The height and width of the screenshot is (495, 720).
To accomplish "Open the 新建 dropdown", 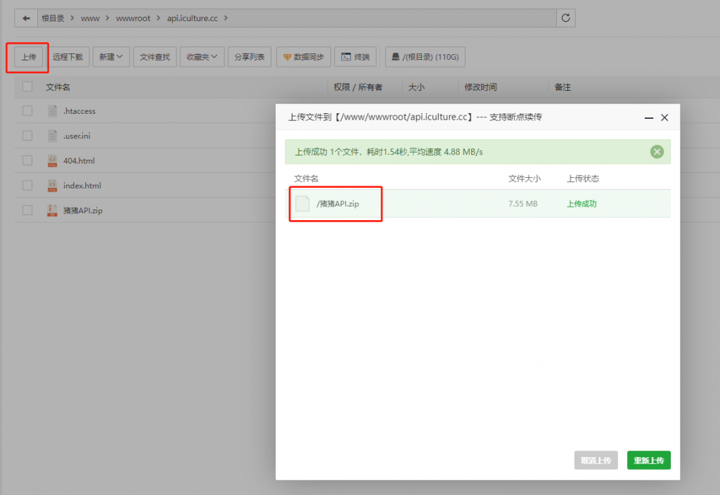I will tap(111, 57).
